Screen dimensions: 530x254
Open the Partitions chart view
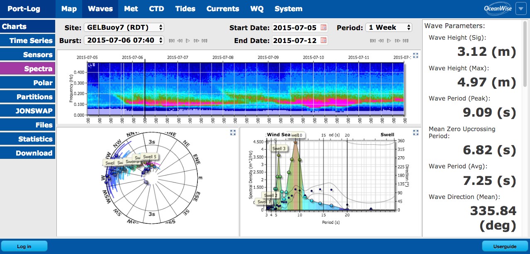pos(27,97)
